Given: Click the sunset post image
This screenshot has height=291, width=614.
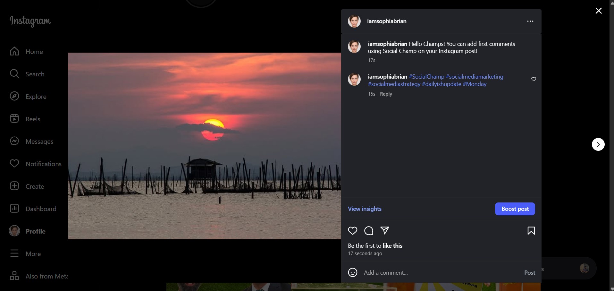Looking at the screenshot, I should (204, 146).
